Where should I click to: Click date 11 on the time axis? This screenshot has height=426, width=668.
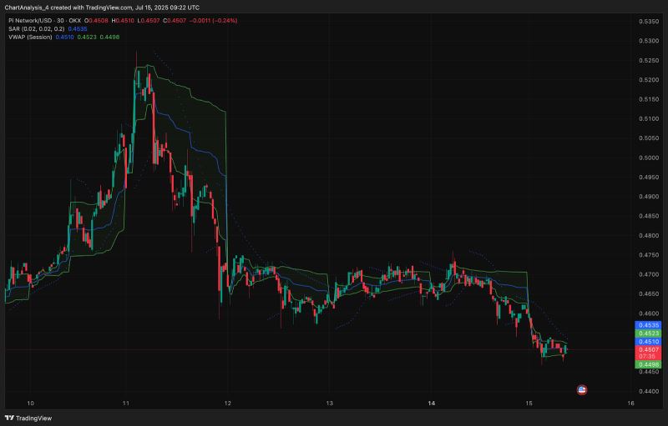click(124, 403)
